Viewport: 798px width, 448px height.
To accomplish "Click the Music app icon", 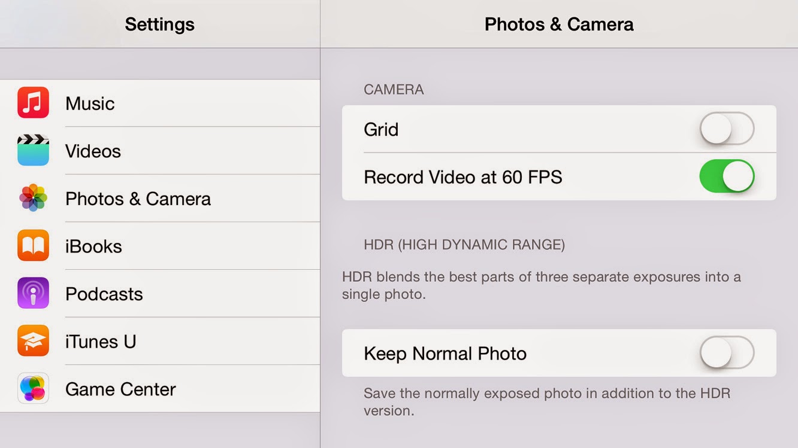I will pos(33,103).
